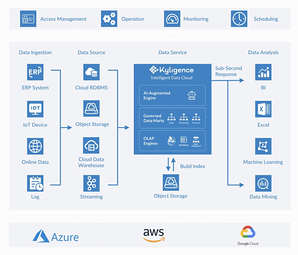Select the "AI-Augmented Engine" text

click(157, 96)
